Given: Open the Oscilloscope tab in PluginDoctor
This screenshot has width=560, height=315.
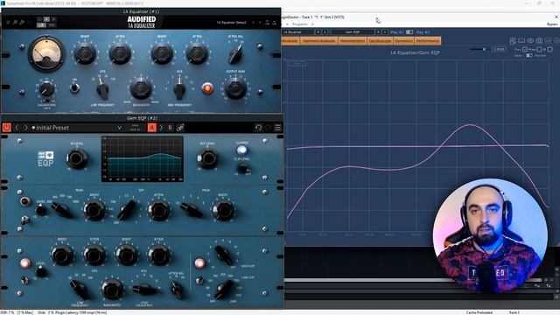Looking at the screenshot, I should coord(380,41).
